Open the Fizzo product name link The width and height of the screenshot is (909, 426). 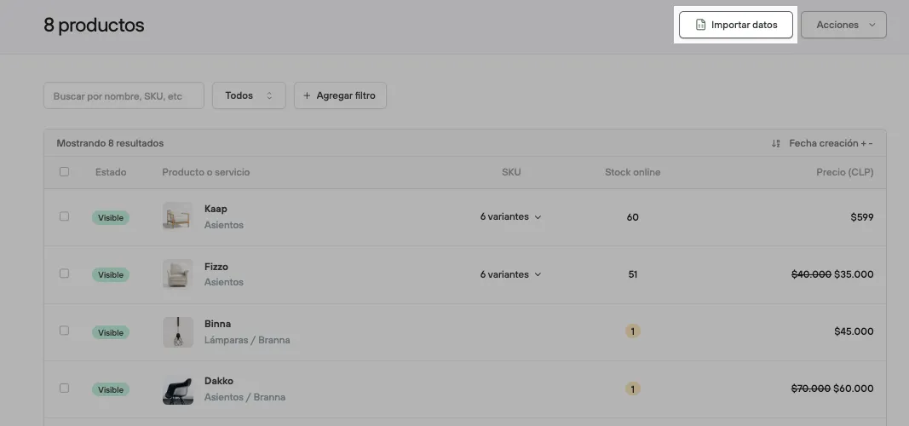click(216, 267)
